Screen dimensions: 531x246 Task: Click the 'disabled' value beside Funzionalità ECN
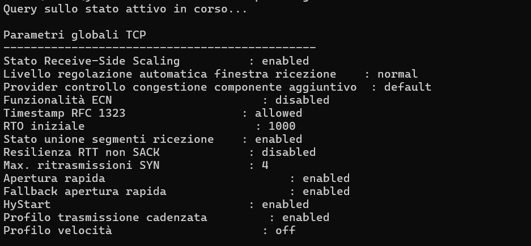pos(302,100)
